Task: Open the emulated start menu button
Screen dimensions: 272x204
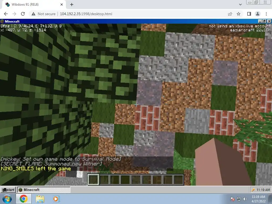Action: 8,190
